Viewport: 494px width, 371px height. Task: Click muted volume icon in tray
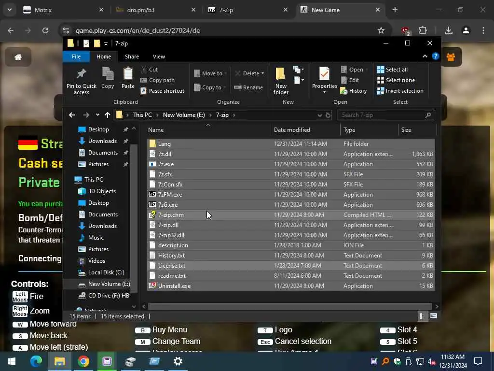tap(432, 361)
